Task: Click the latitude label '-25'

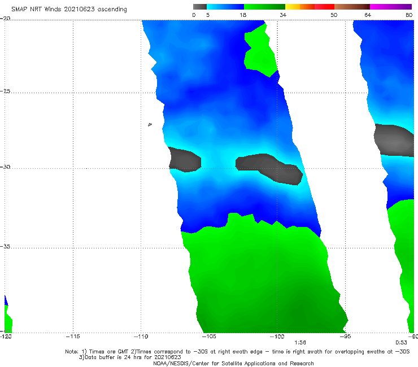Action: pos(5,91)
